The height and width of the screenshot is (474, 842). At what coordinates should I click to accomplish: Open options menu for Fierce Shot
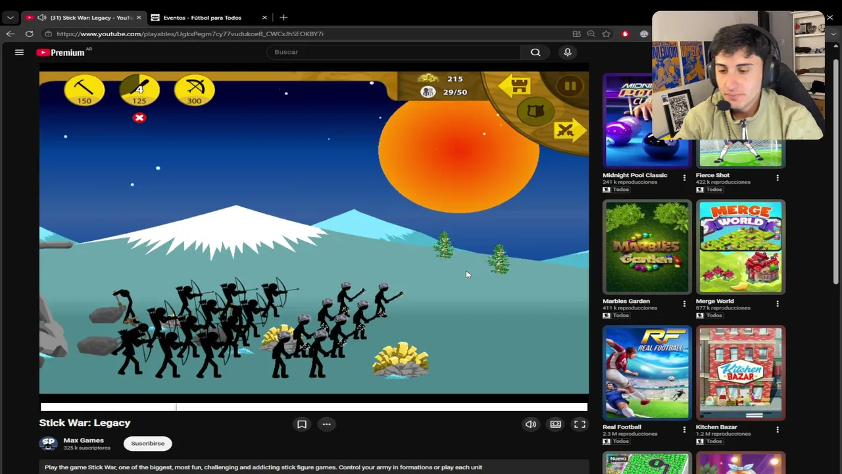click(778, 178)
